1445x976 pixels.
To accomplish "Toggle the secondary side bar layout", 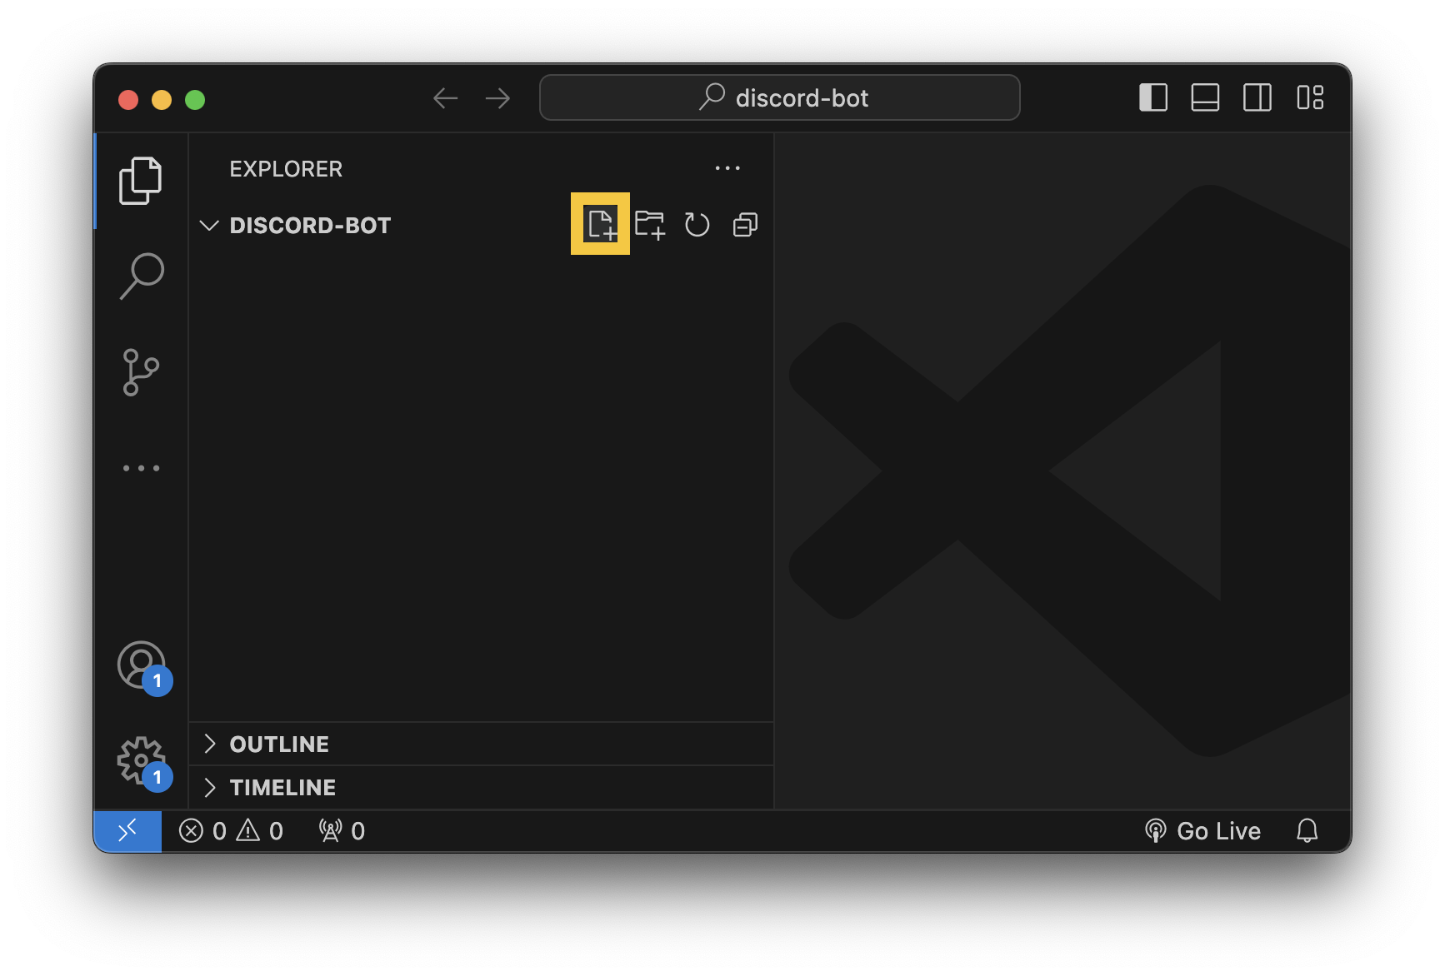I will tap(1257, 97).
